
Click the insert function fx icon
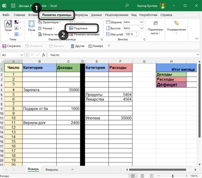click(43, 55)
